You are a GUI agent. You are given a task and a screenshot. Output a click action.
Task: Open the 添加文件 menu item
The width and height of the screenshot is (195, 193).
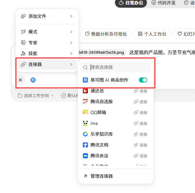coord(47,16)
